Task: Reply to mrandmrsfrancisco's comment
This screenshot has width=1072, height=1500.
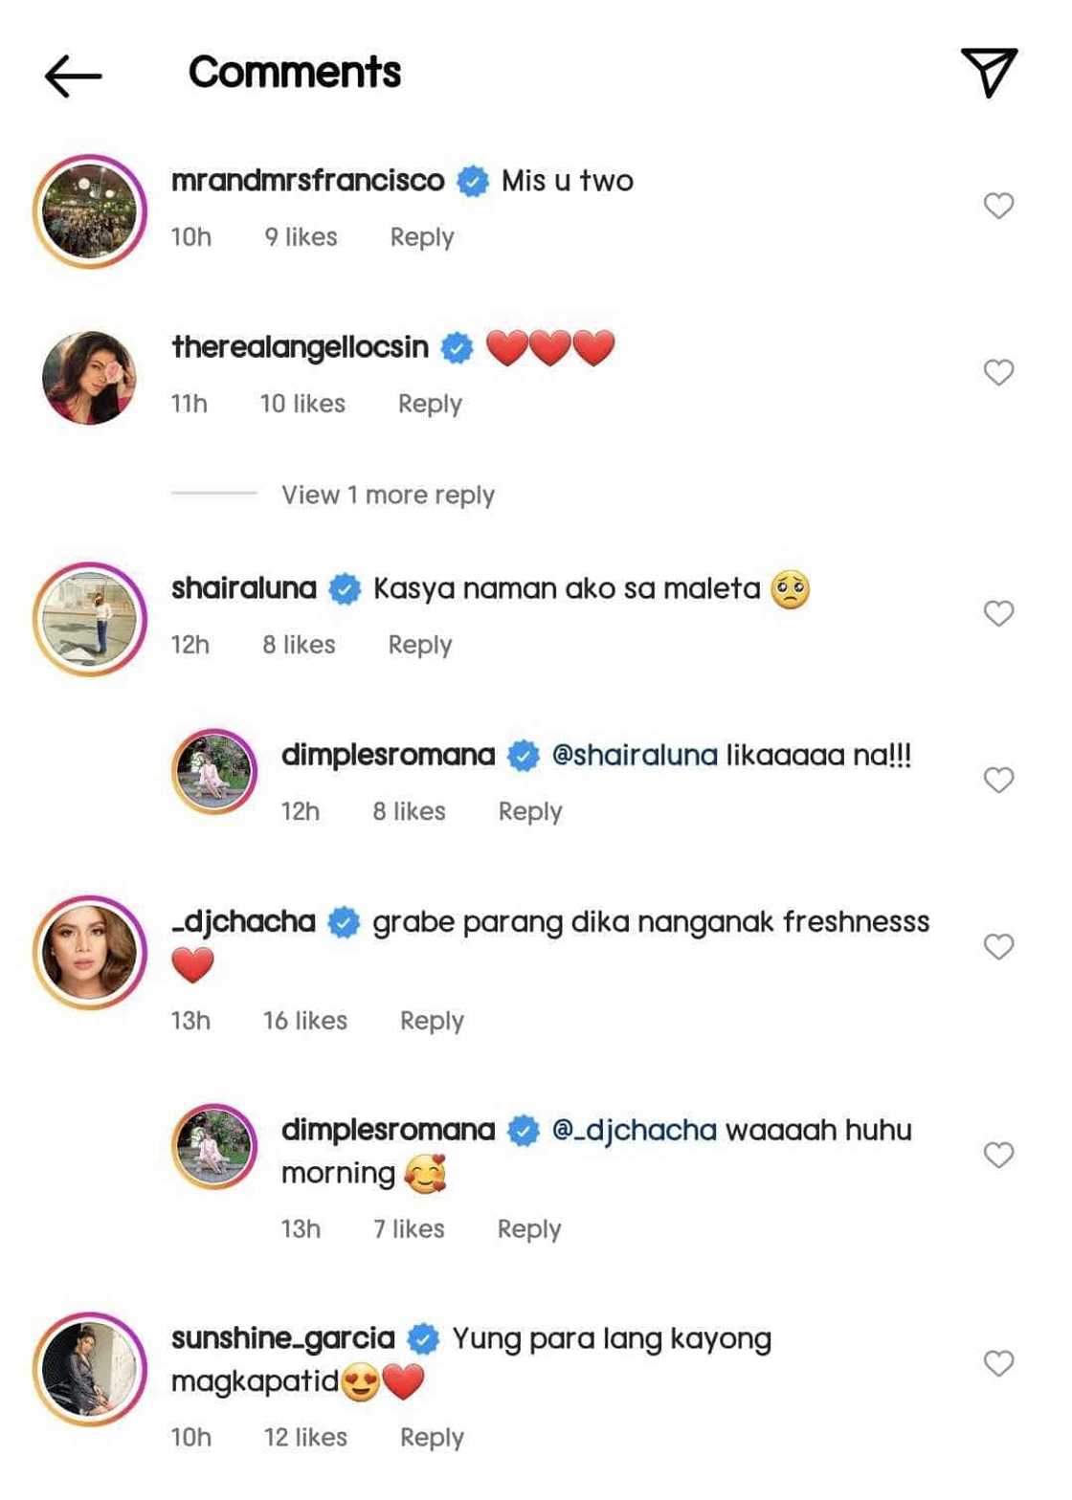Action: click(x=421, y=237)
